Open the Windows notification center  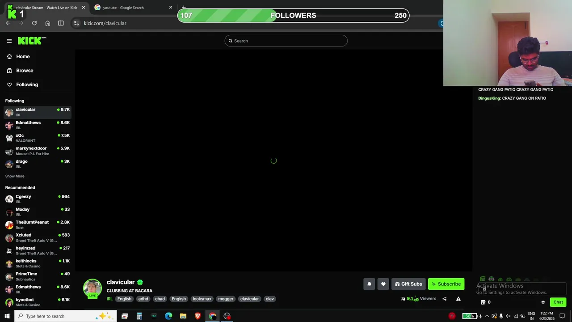click(x=562, y=316)
